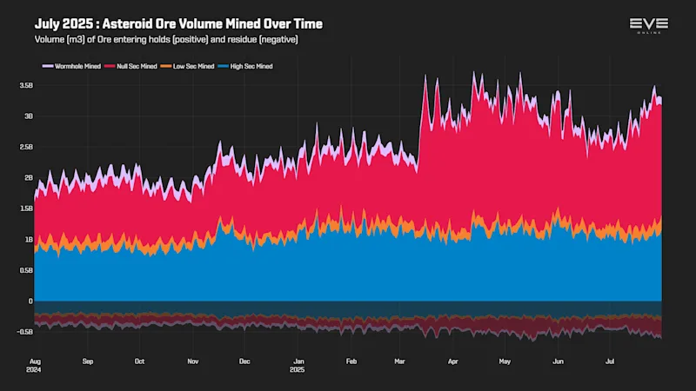Click the 0 y-axis label
The height and width of the screenshot is (391, 696).
[x=30, y=301]
